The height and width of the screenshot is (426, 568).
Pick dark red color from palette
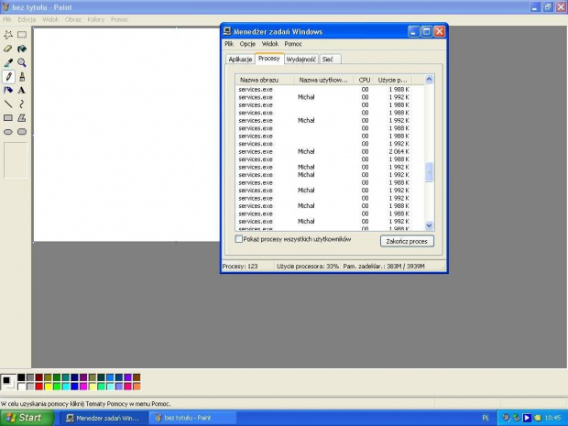[39, 377]
